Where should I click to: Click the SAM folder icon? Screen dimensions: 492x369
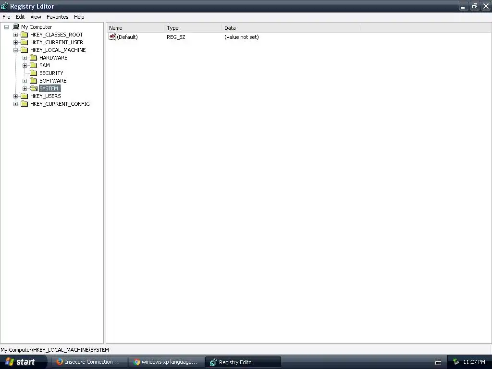(x=33, y=65)
